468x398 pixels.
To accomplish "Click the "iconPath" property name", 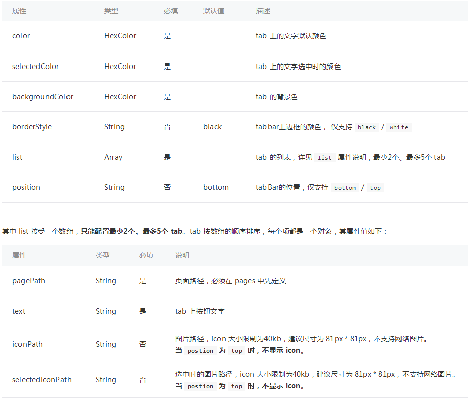I will point(27,344).
